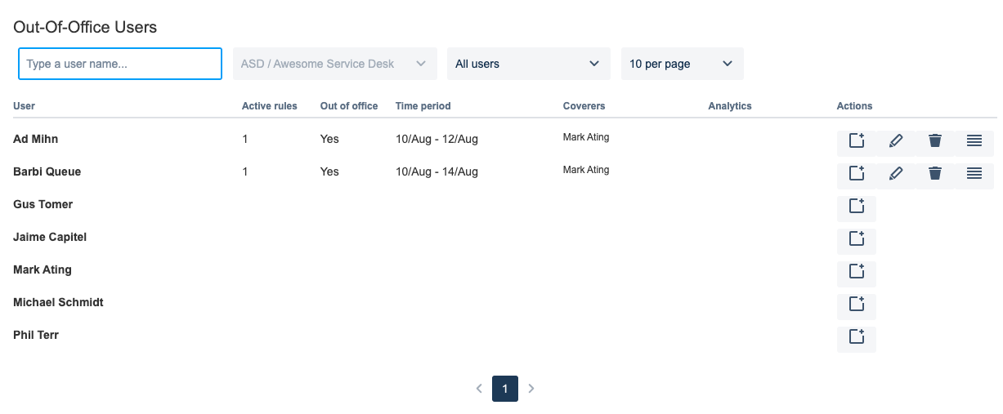
Task: Focus the user name search field
Action: tap(120, 64)
